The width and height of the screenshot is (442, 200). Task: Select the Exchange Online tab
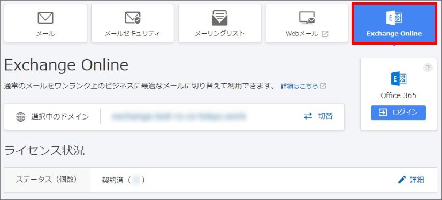point(394,23)
